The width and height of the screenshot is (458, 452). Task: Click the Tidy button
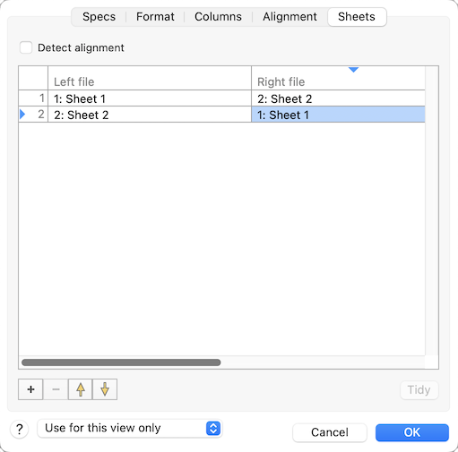tap(419, 389)
